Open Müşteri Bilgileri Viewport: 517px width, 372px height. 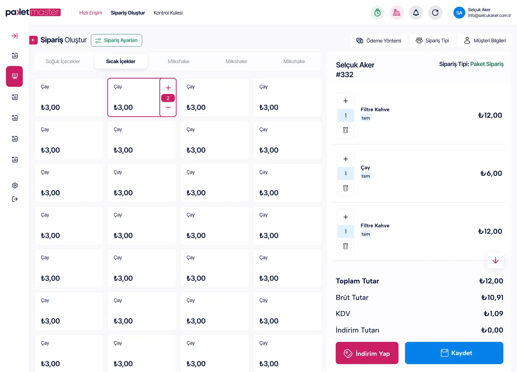point(485,41)
